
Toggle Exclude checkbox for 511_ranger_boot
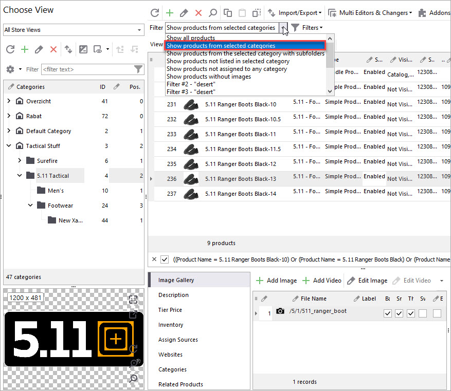tap(437, 313)
